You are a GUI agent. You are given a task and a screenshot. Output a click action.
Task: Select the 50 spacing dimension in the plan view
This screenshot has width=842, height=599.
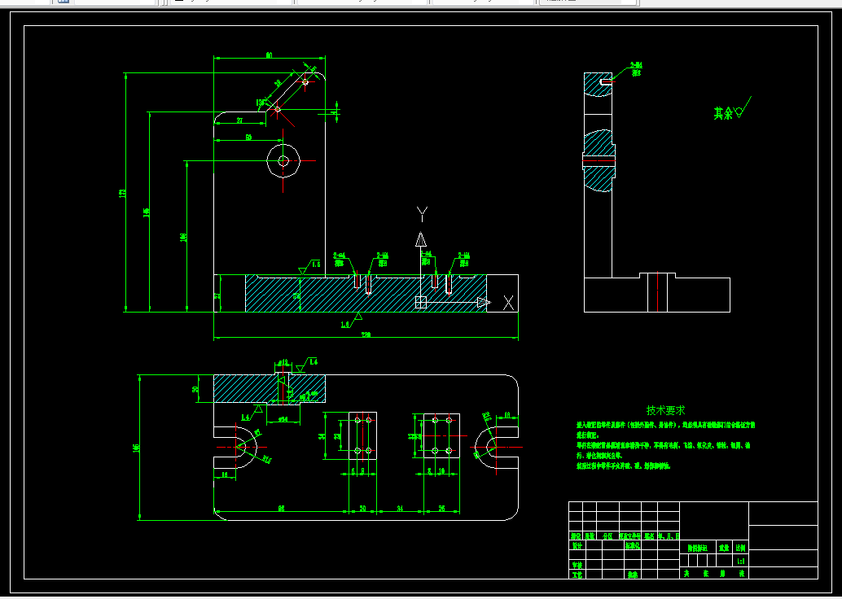click(362, 508)
